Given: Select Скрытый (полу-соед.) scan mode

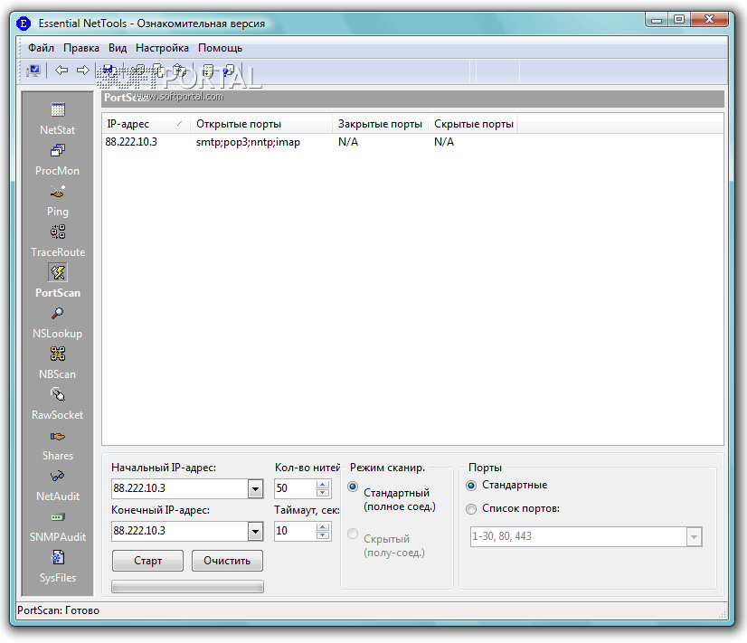Looking at the screenshot, I should (x=353, y=534).
